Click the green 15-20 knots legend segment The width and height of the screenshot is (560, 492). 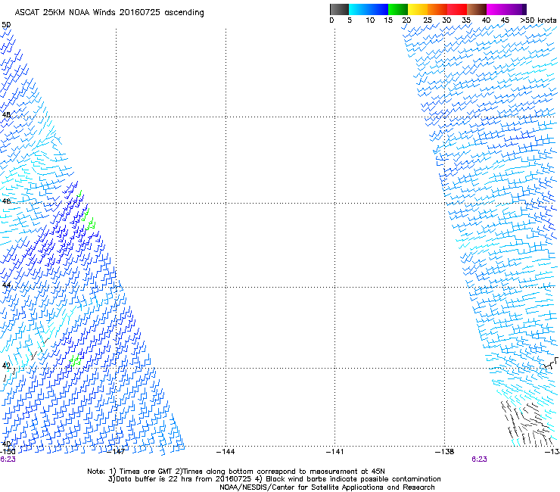(x=398, y=9)
